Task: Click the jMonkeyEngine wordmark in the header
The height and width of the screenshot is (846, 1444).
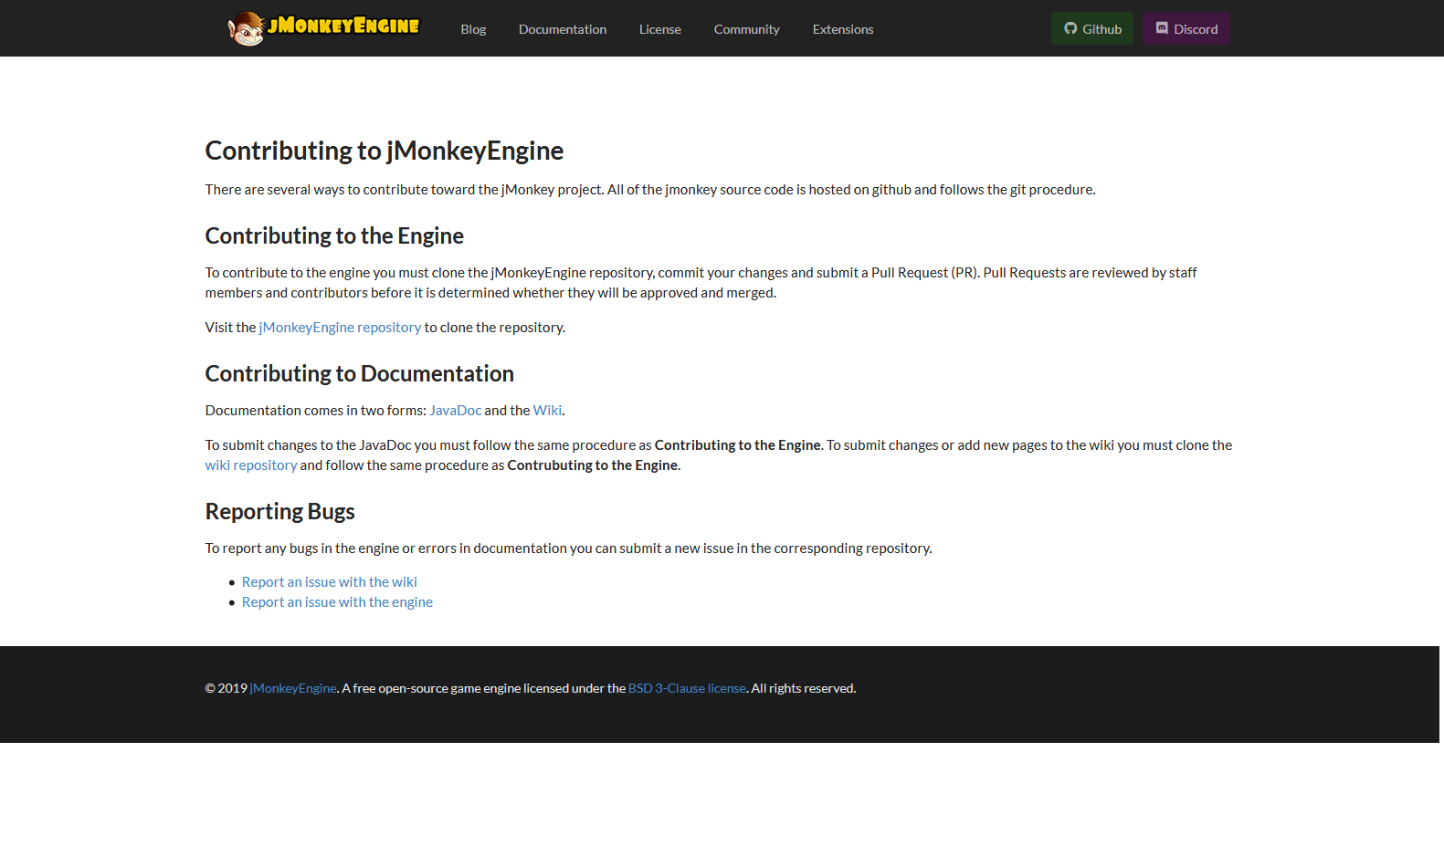Action: [343, 26]
